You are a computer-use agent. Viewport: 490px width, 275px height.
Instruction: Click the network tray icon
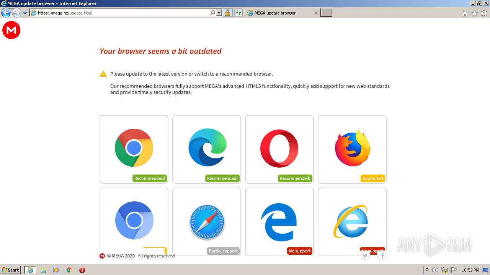(x=444, y=270)
